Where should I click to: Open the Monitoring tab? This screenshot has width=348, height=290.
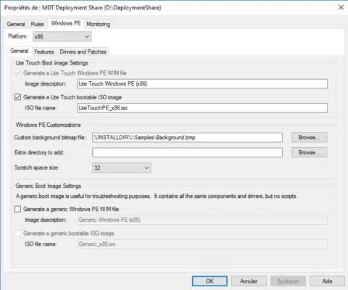point(99,24)
